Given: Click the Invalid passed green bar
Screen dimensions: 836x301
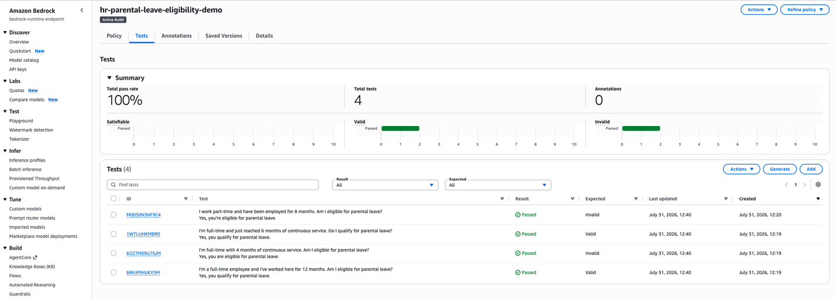Looking at the screenshot, I should pyautogui.click(x=641, y=128).
